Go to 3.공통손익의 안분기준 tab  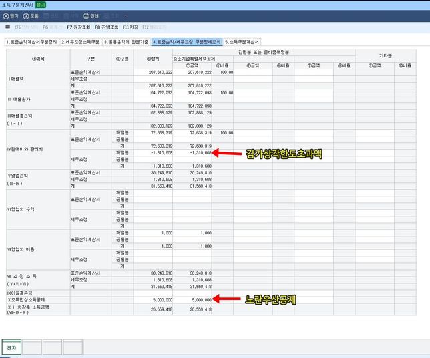(x=126, y=41)
